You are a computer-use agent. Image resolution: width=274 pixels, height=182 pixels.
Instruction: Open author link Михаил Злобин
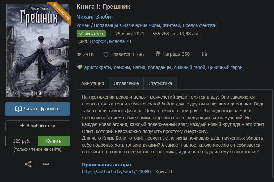tap(95, 17)
